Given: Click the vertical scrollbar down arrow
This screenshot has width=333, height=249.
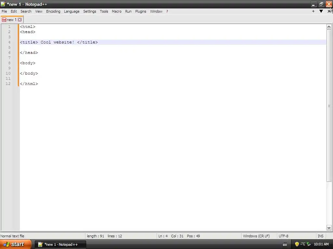Looking at the screenshot, I should (x=329, y=228).
